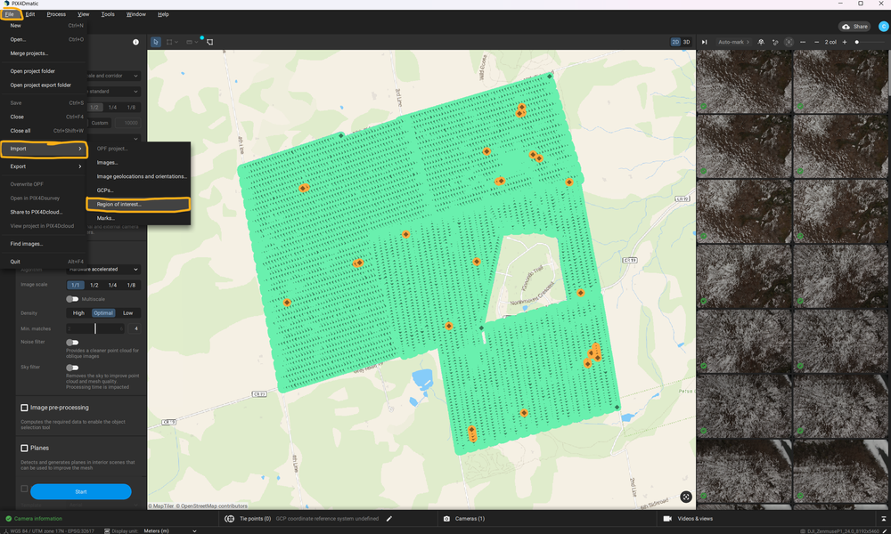The height and width of the screenshot is (534, 891).
Task: Open the Tools menu
Action: [108, 14]
